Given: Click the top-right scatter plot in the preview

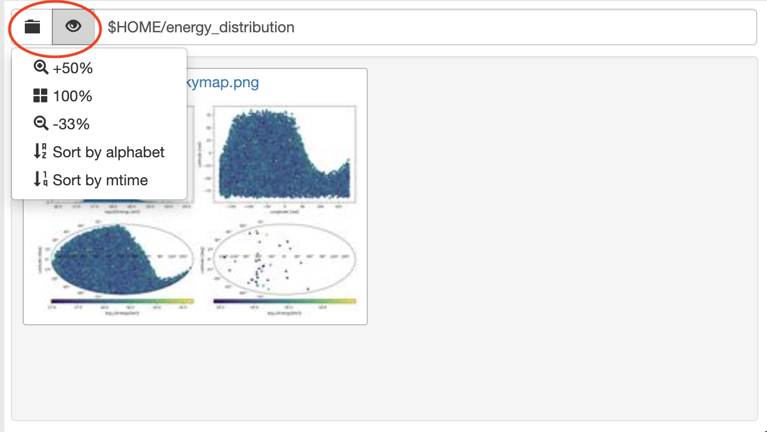Looking at the screenshot, I should [284, 154].
